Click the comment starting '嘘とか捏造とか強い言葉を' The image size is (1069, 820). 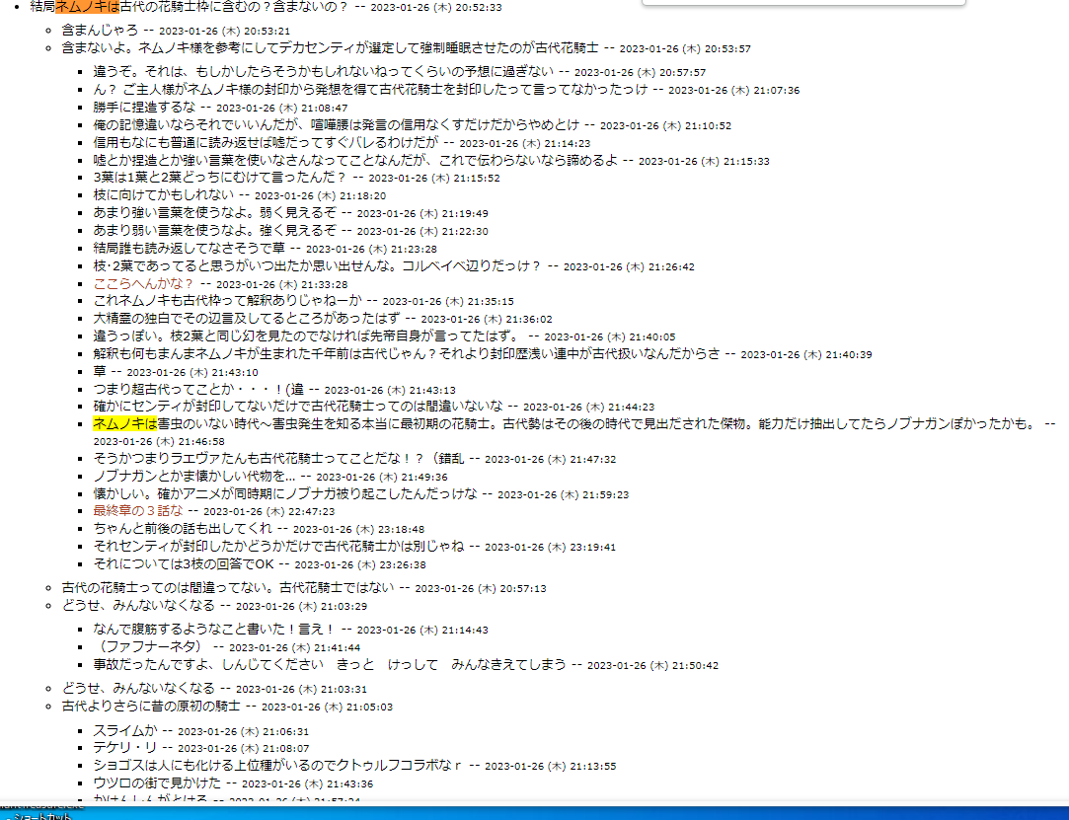(x=355, y=160)
